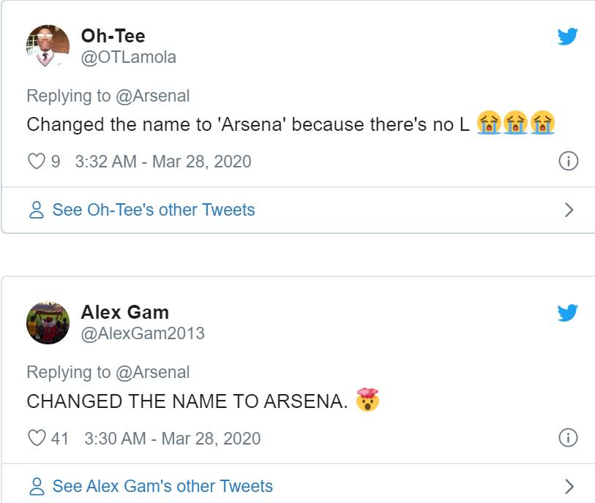
Task: Open See Alex Gam's other Tweets link
Action: 162,486
